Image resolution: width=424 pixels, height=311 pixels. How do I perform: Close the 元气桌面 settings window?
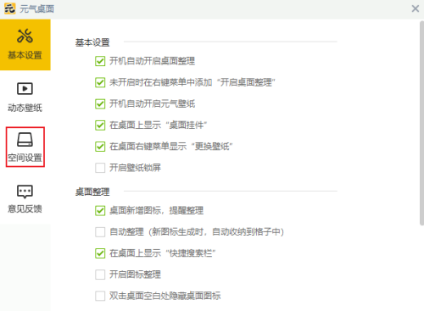(x=416, y=8)
